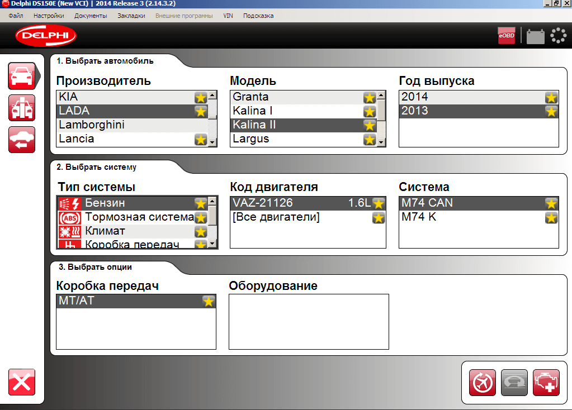572x410 pixels.
Task: Toggle favorite star for Granta
Action: click(370, 97)
